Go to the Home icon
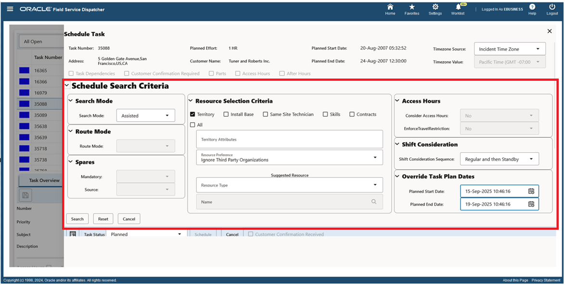 pyautogui.click(x=390, y=9)
